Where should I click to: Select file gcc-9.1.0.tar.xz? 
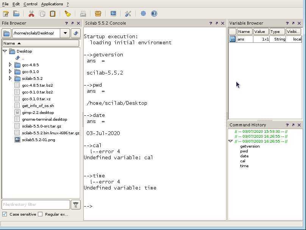click(x=36, y=99)
